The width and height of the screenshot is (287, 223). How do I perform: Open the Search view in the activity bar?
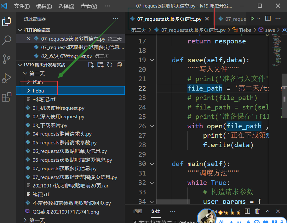[x=7, y=40]
